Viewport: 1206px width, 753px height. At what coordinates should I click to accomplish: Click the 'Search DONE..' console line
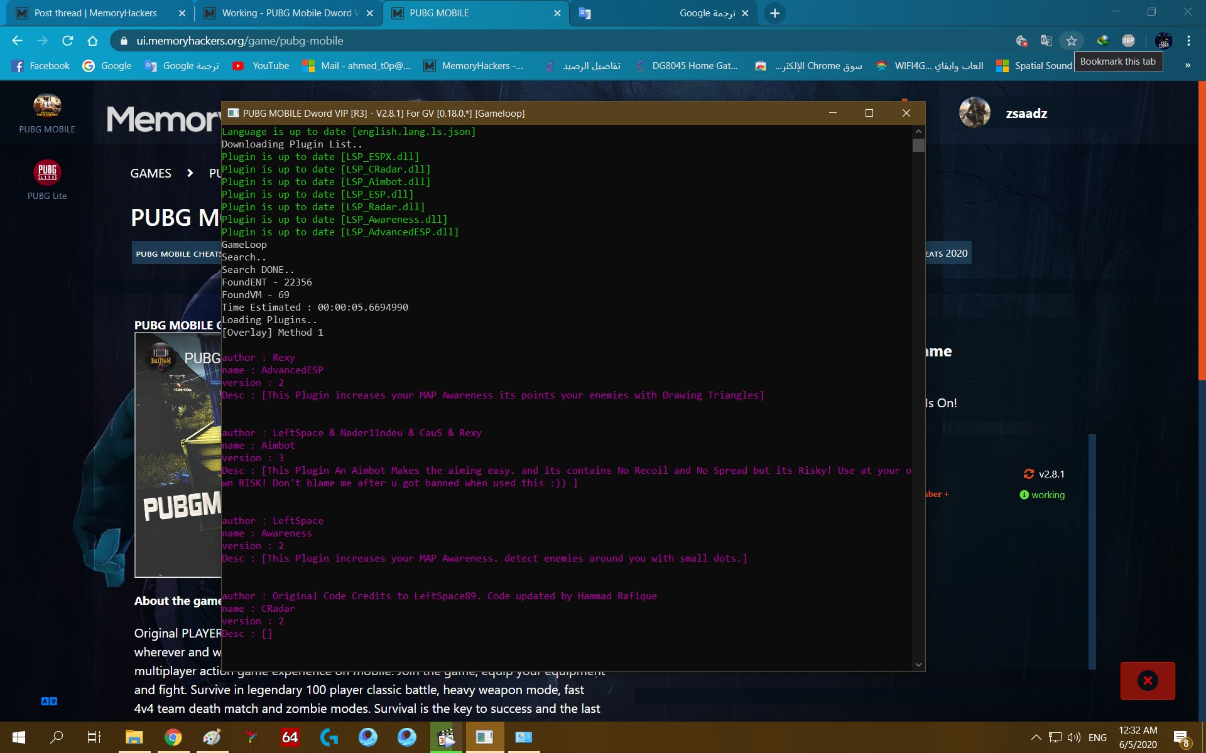point(258,270)
